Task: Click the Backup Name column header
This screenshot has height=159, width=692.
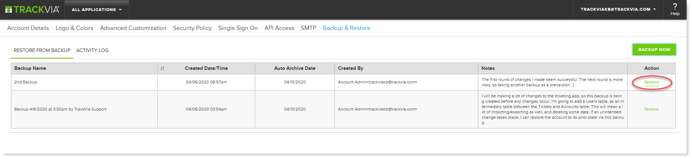Action: click(84, 68)
